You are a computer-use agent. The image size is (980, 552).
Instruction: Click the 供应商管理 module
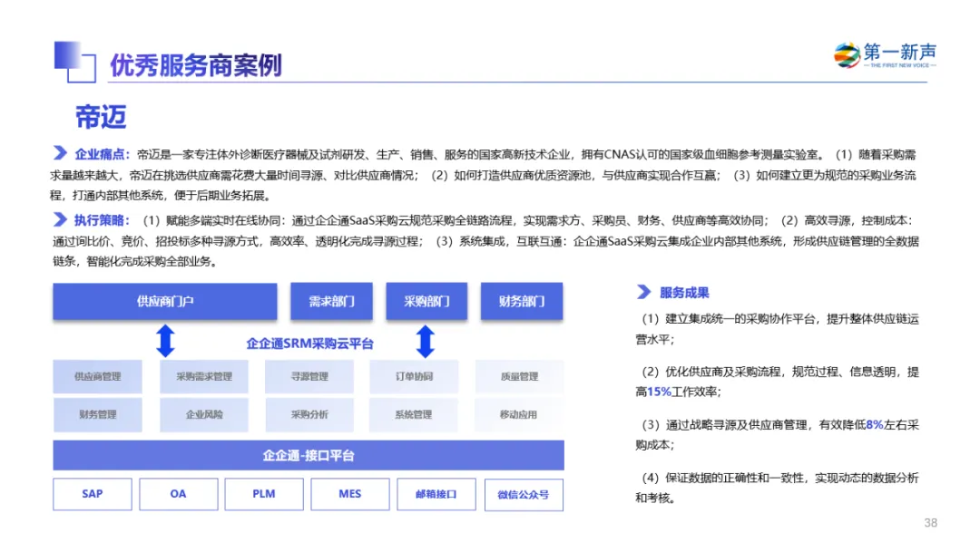click(97, 376)
